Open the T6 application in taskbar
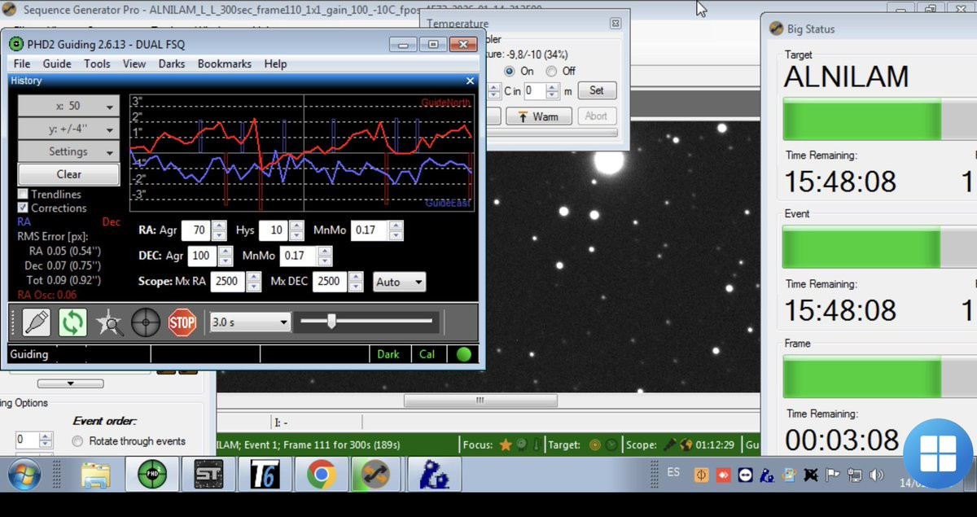 [265, 474]
